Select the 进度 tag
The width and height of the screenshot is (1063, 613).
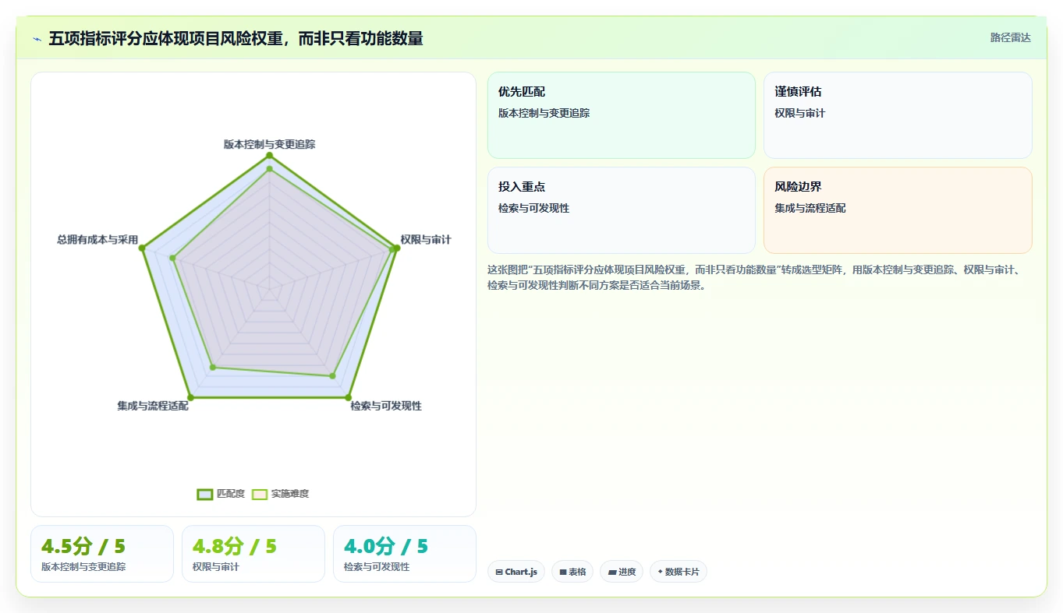click(x=621, y=572)
